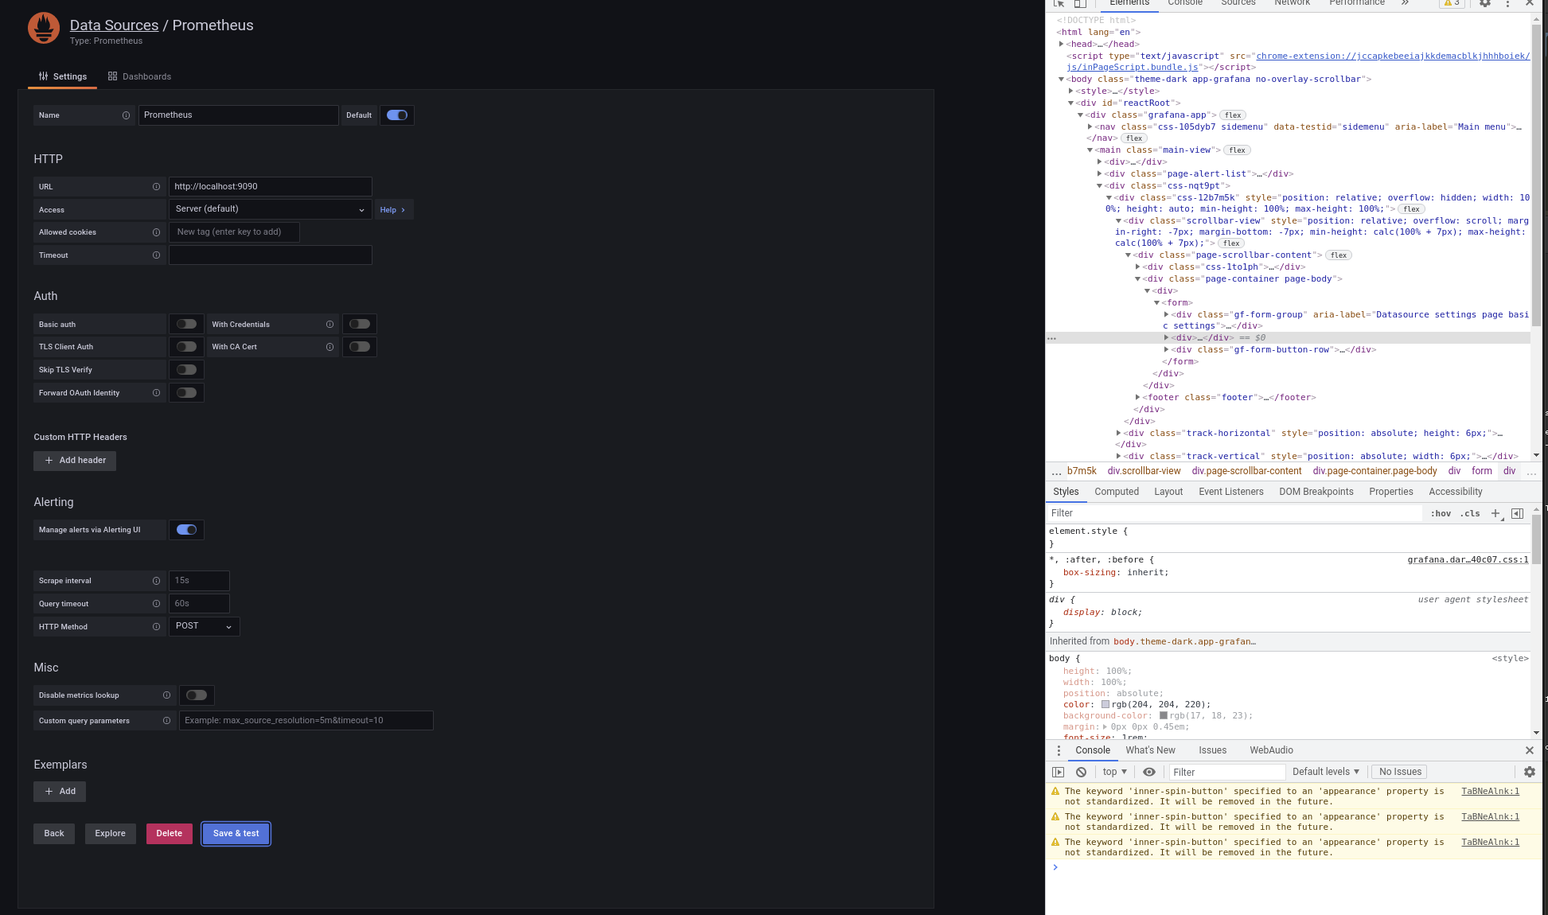1548x915 pixels.
Task: Open DevTools settings gear
Action: pyautogui.click(x=1484, y=4)
